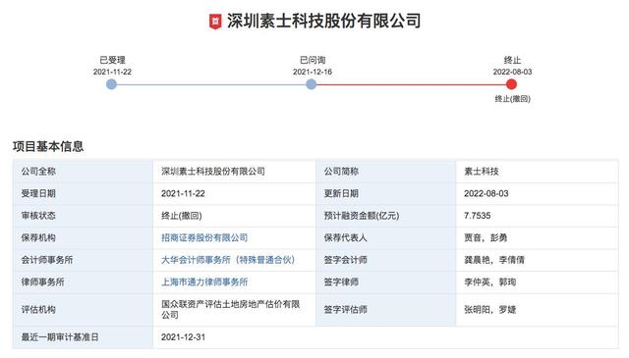Click the timeline date 2021-11-22

point(112,72)
